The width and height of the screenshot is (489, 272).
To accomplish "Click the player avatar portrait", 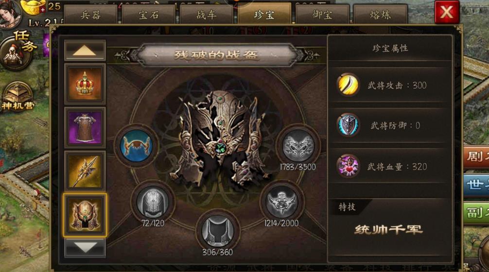I will [10, 13].
